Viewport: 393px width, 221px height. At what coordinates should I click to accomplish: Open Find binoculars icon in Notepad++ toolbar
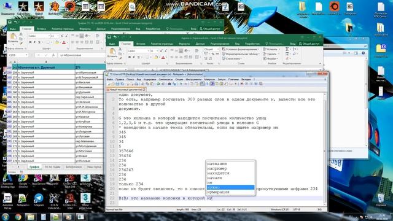click(x=169, y=84)
